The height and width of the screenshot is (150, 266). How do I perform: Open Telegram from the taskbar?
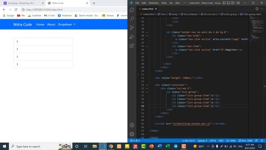175,146
